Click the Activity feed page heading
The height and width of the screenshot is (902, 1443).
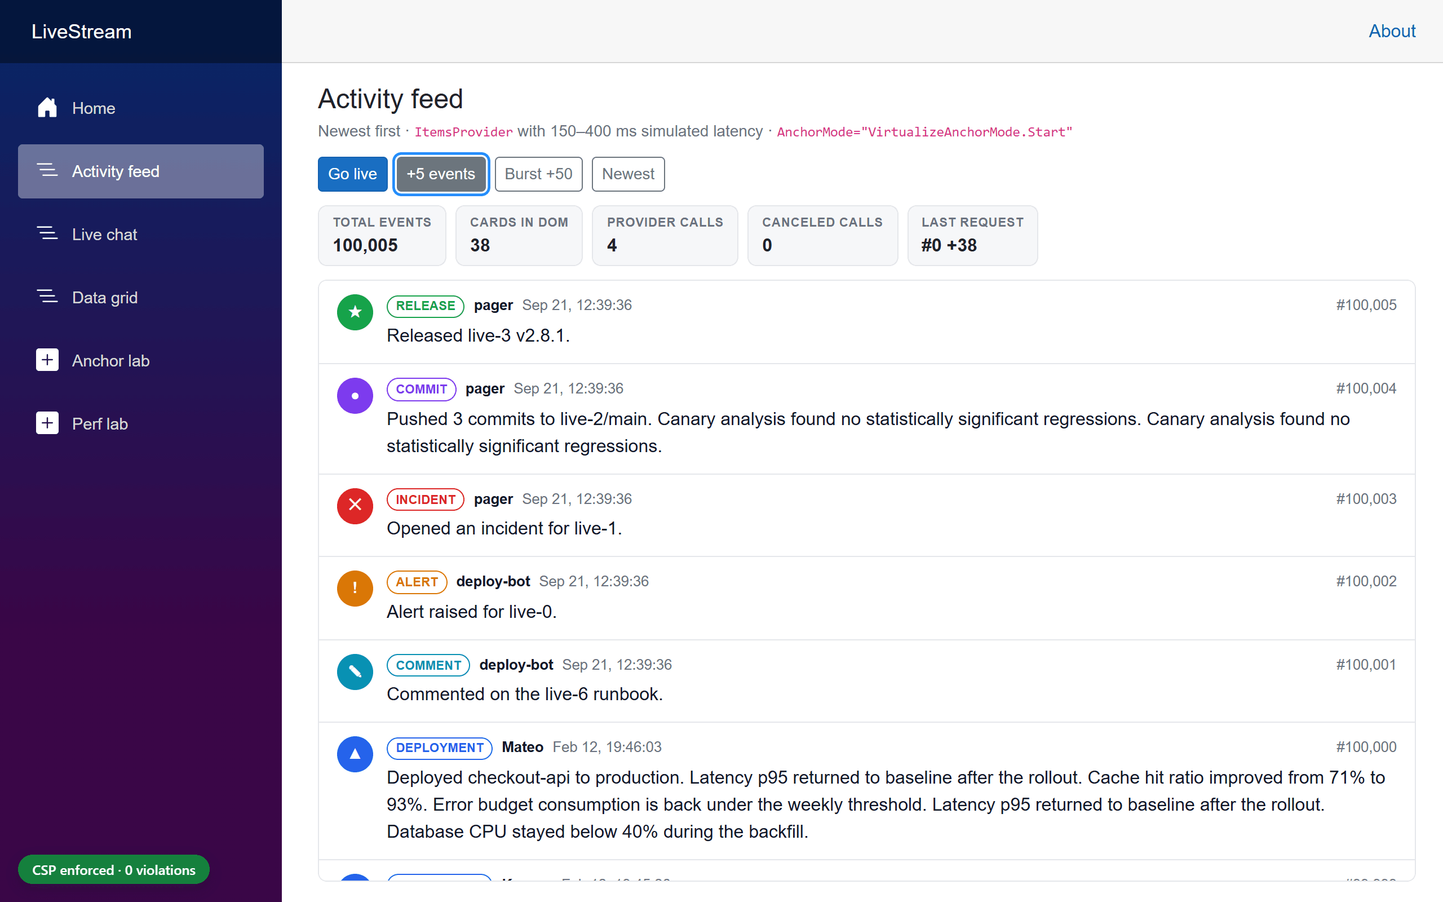coord(391,99)
